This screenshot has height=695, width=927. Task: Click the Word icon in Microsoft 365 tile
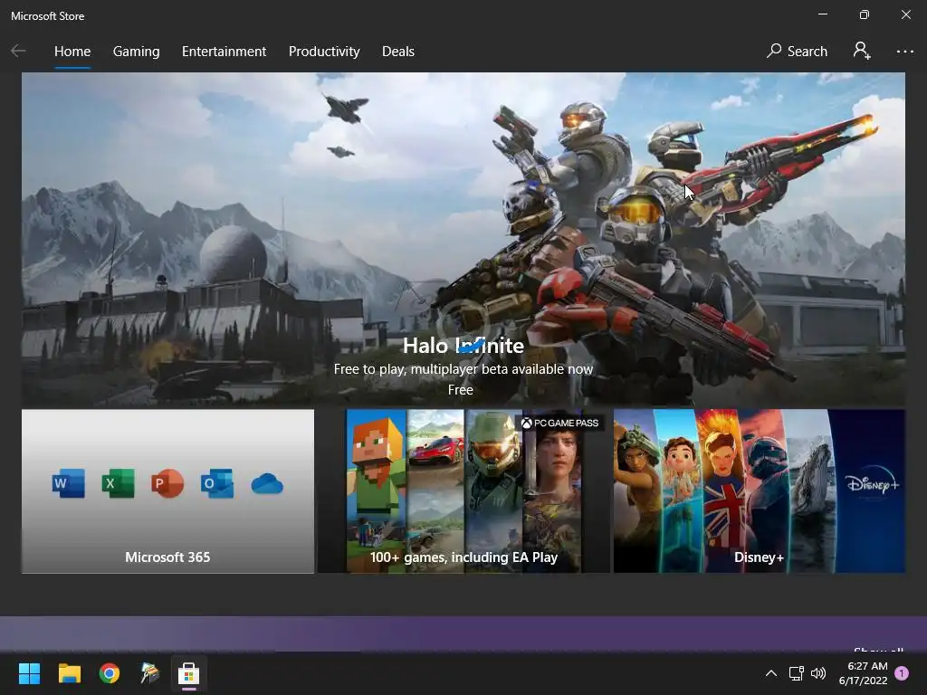[x=68, y=483]
